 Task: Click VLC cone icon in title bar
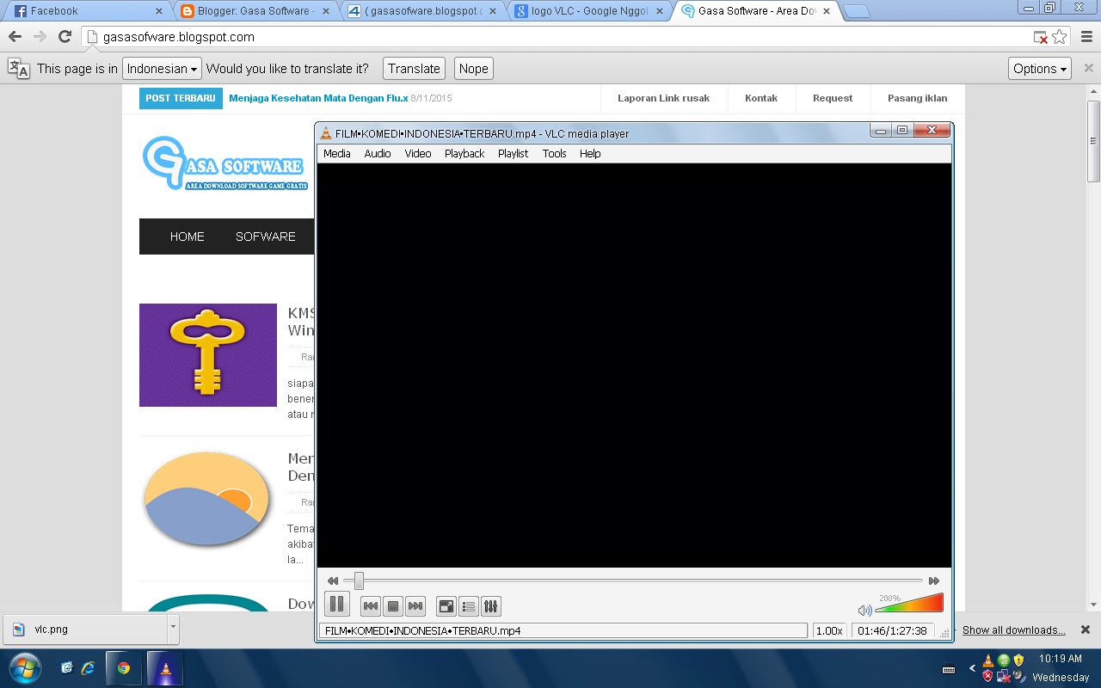pyautogui.click(x=326, y=133)
